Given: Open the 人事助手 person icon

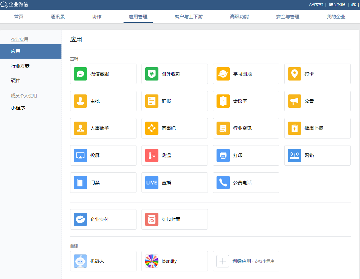Looking at the screenshot, I should (80, 128).
